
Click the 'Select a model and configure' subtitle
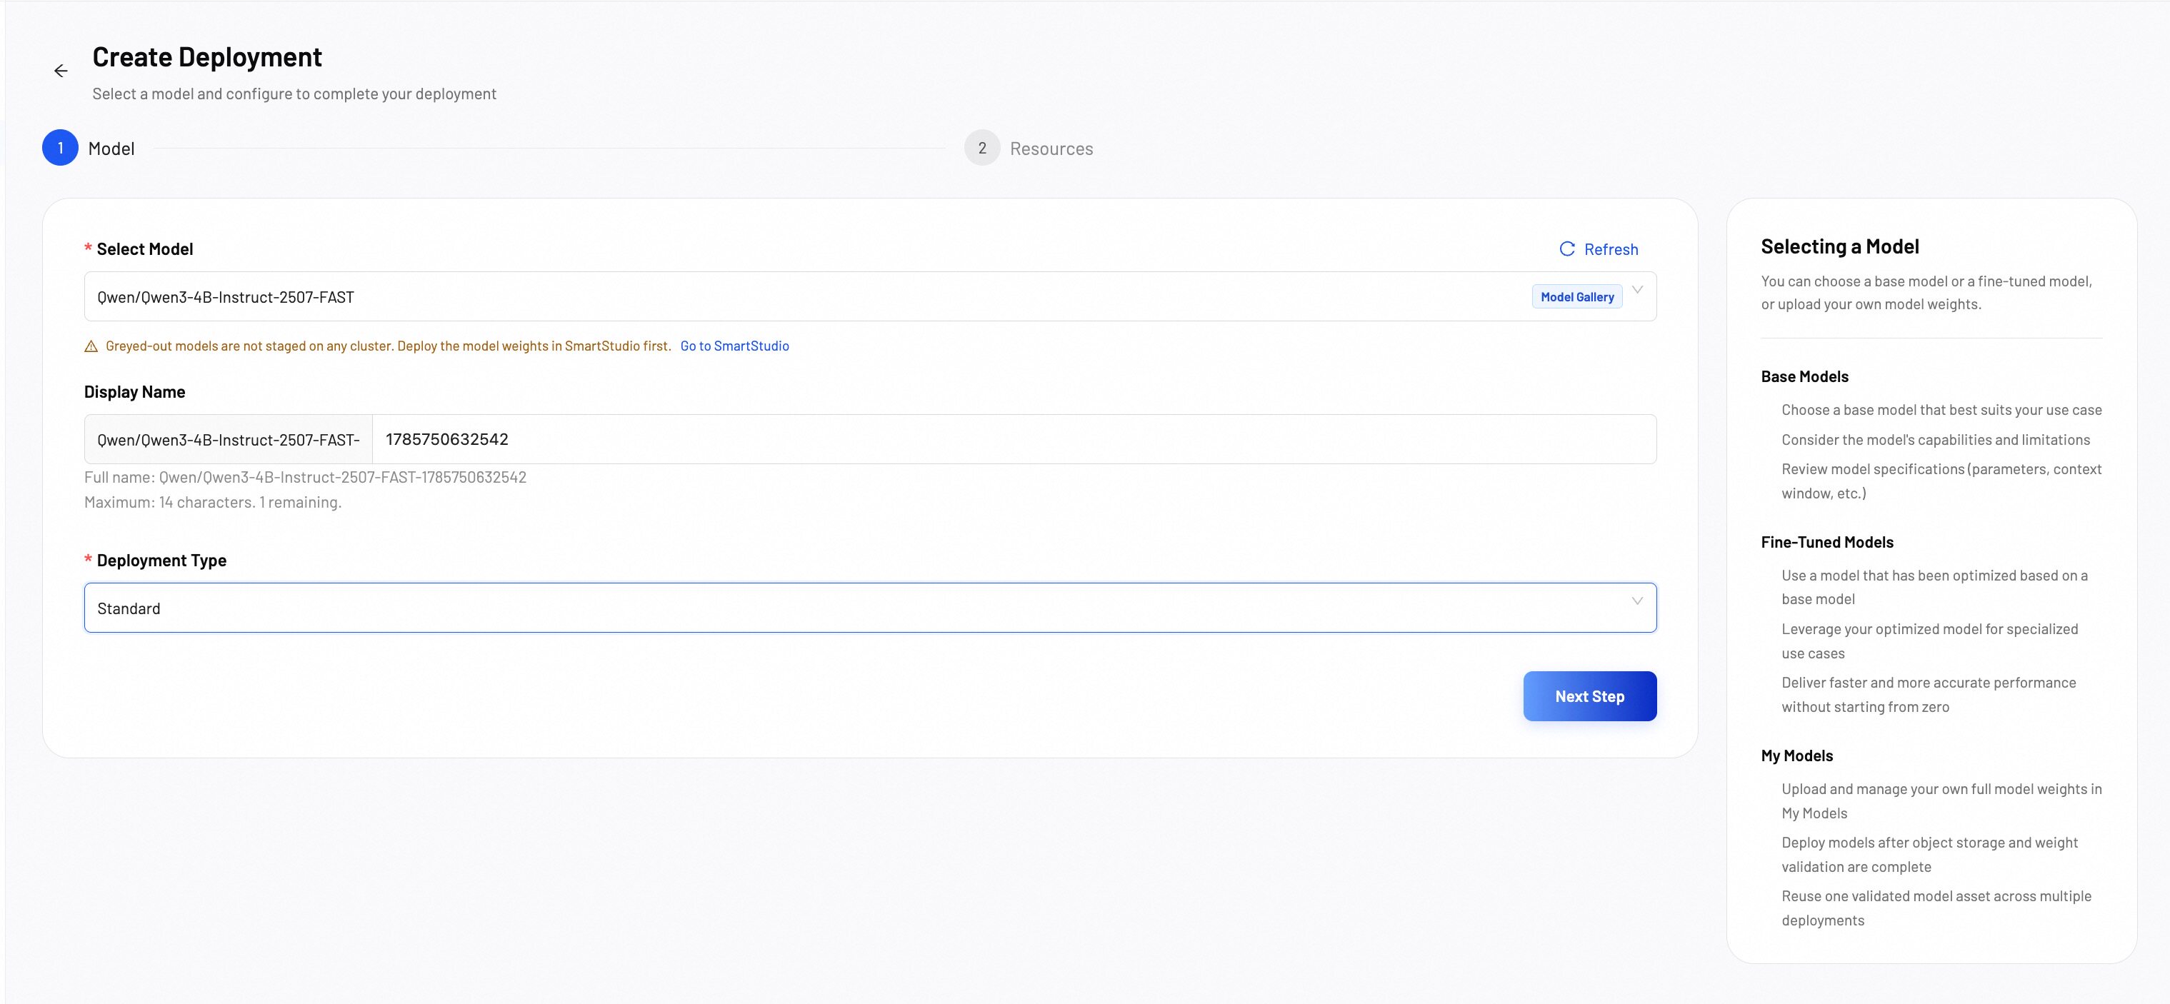pyautogui.click(x=294, y=94)
